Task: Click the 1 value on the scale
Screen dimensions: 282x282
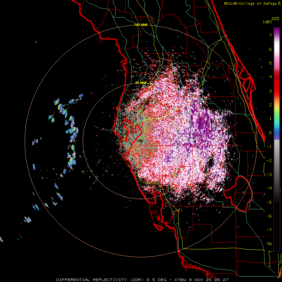Action: pyautogui.click(x=270, y=119)
